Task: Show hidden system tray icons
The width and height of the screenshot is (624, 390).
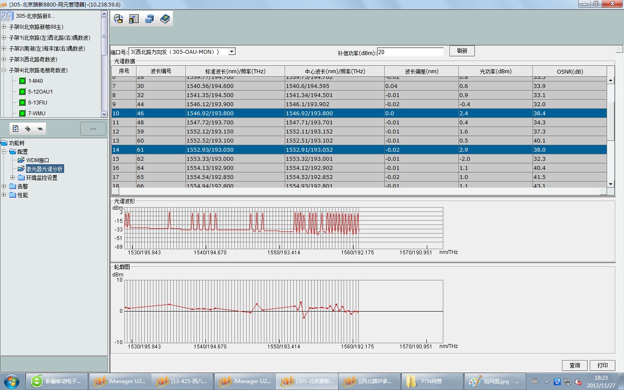Action: click(546, 382)
